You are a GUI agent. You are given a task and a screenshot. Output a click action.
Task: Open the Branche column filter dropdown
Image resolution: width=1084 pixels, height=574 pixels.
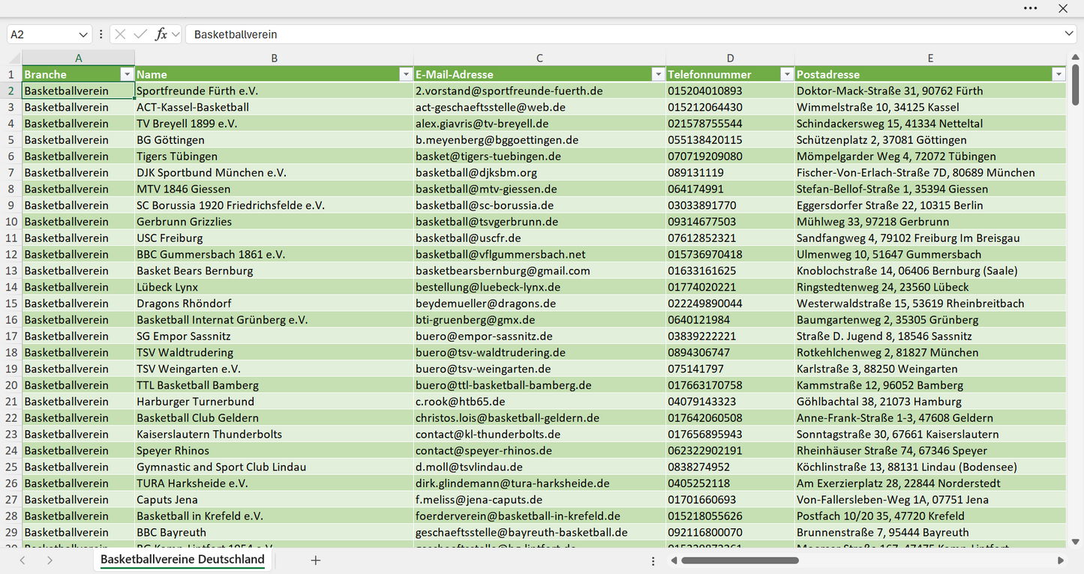click(127, 74)
